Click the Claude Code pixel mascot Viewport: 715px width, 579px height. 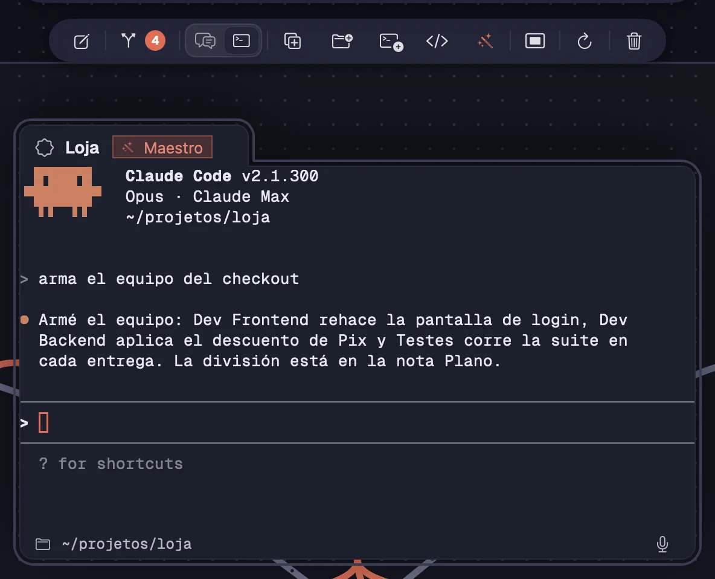point(63,192)
